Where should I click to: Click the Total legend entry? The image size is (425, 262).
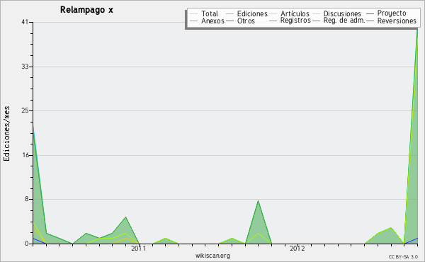(x=210, y=13)
